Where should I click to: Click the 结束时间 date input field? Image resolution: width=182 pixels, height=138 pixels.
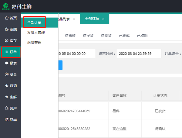point(139,53)
